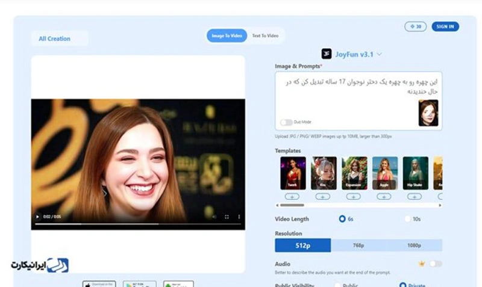Set Public Visibility to Private
This screenshot has width=482, height=287.
point(402,285)
